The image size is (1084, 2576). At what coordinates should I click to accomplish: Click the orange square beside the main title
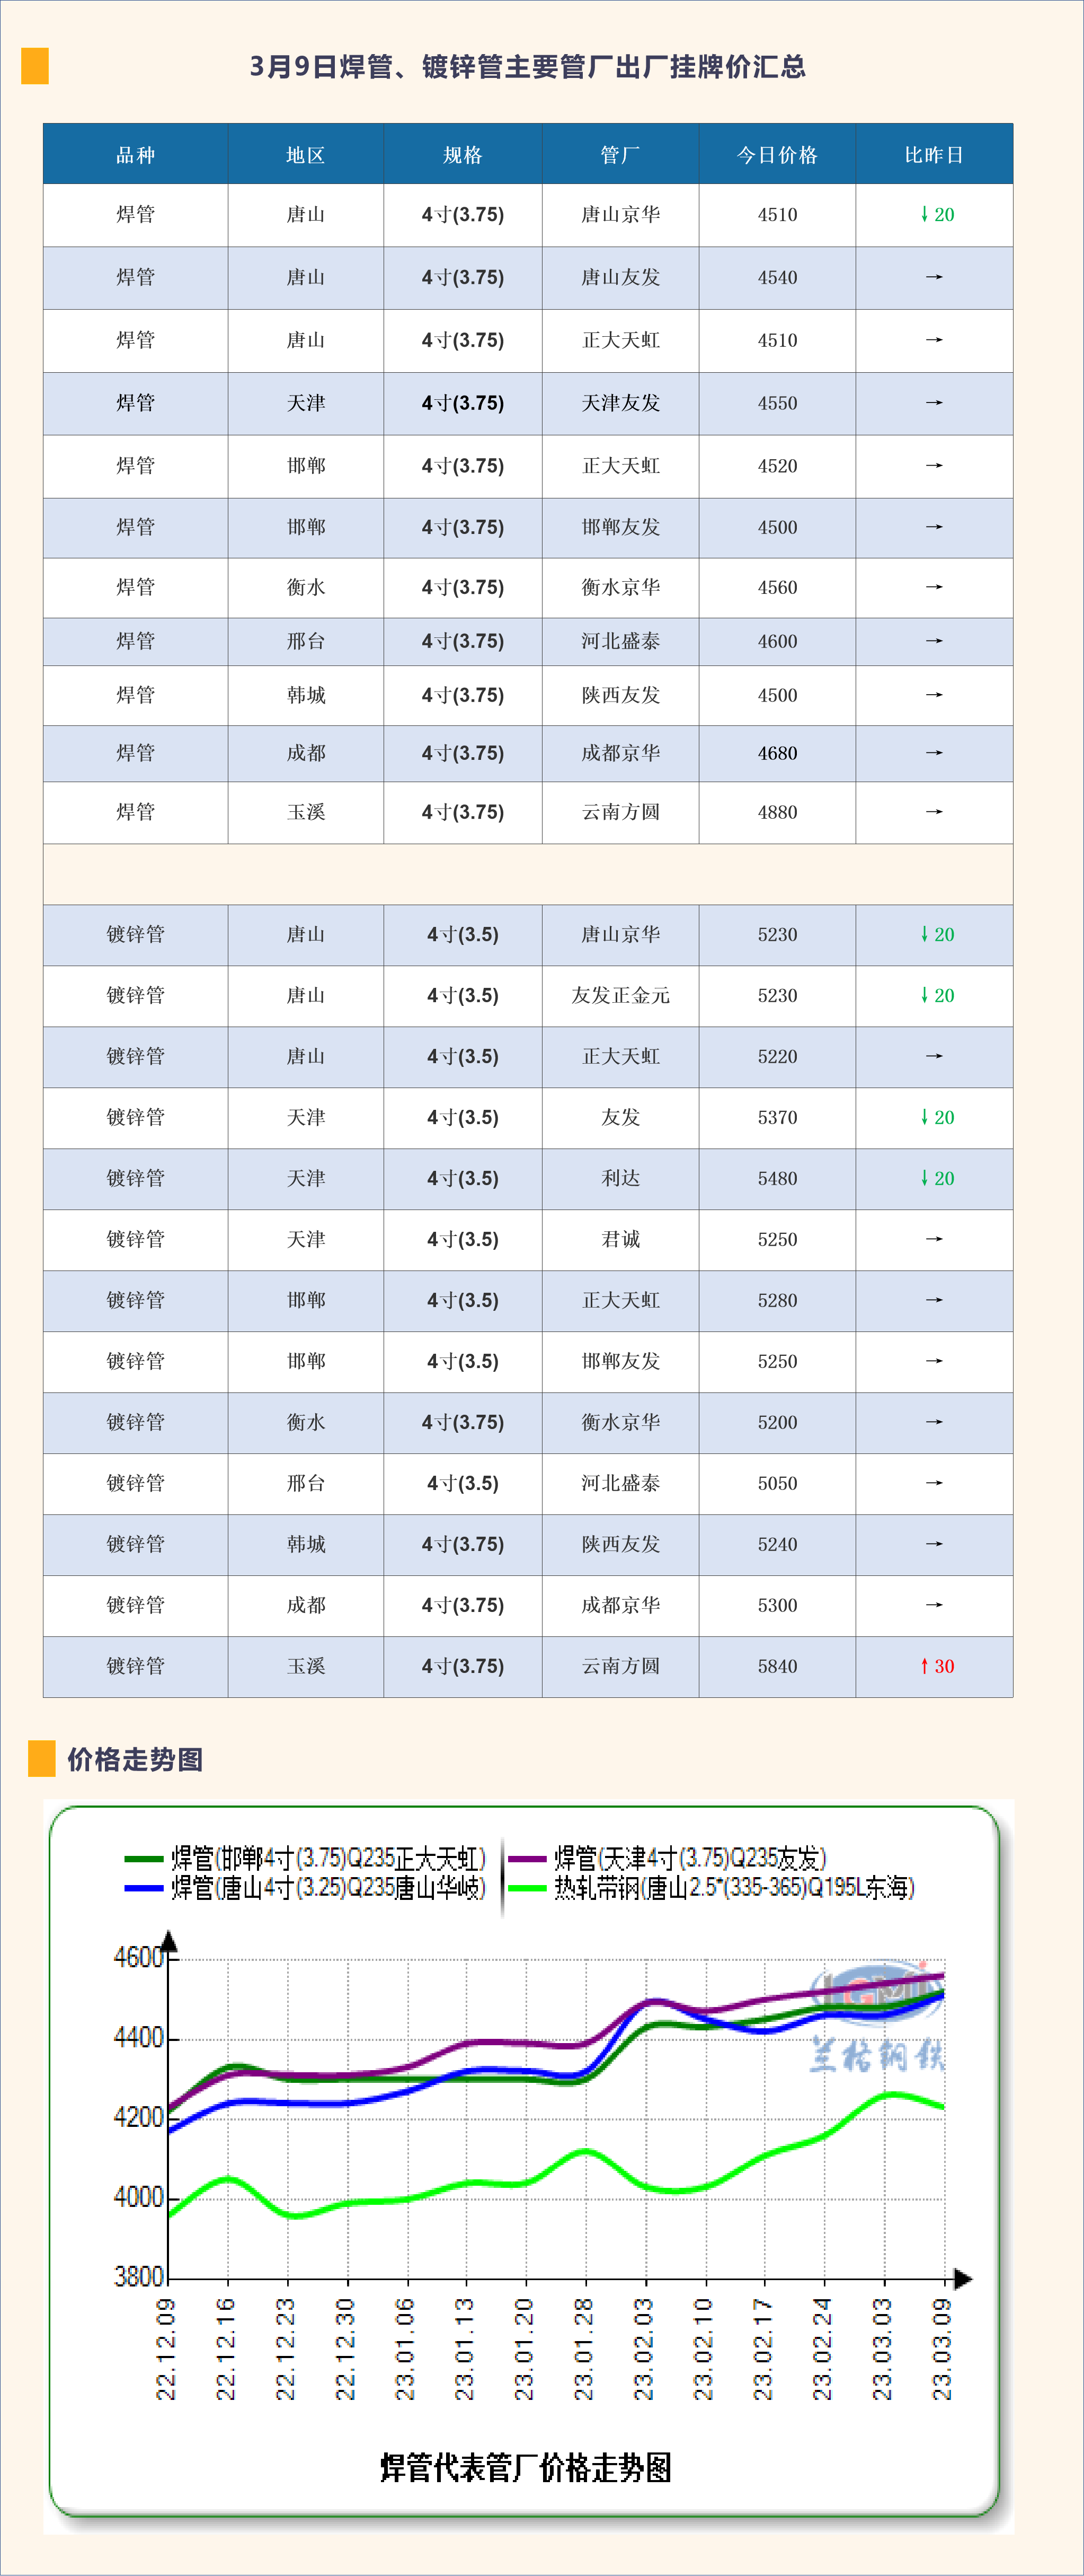point(35,66)
